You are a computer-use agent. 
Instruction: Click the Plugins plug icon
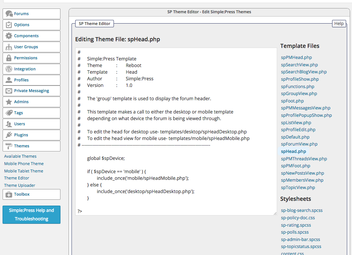tap(9, 135)
